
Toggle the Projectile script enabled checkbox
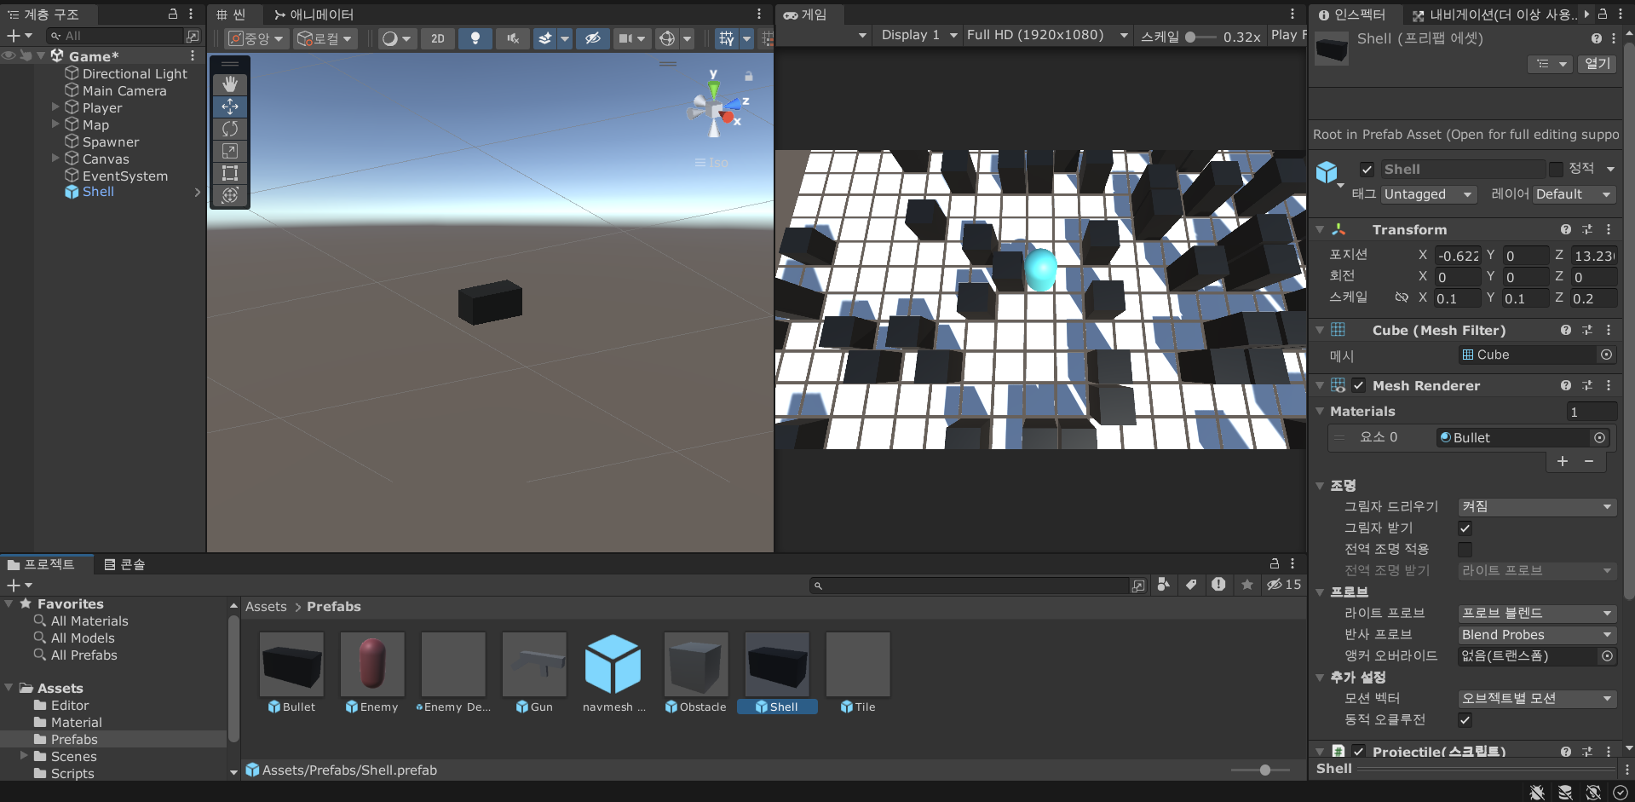[x=1359, y=752]
